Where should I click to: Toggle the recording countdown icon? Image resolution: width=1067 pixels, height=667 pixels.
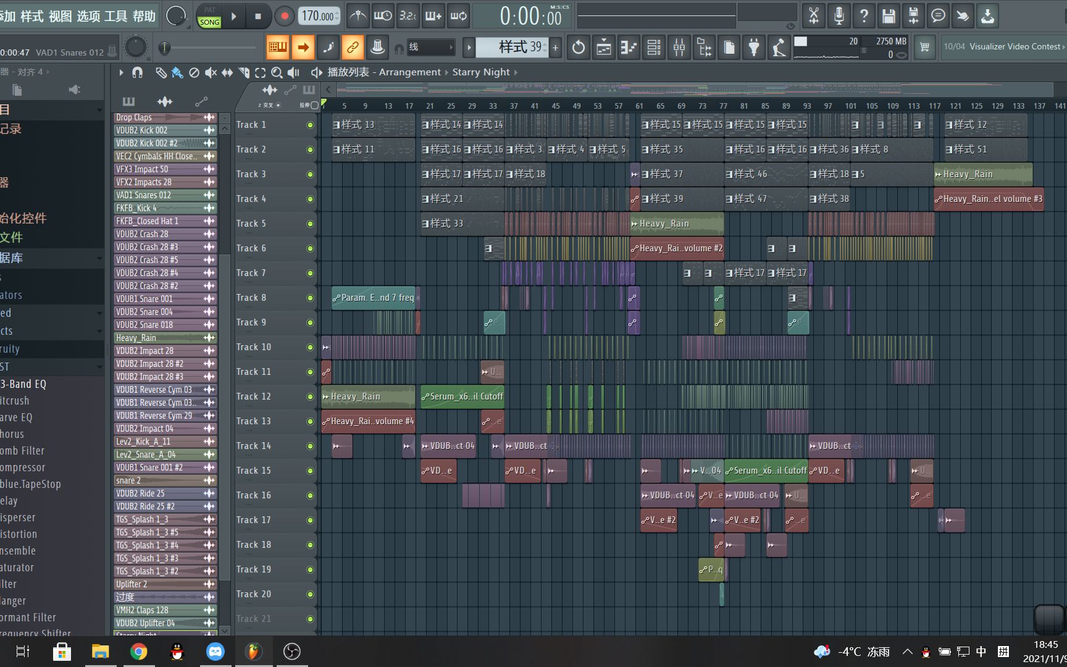[408, 16]
